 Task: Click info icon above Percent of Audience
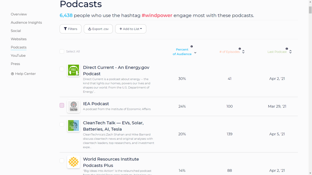coord(192,46)
